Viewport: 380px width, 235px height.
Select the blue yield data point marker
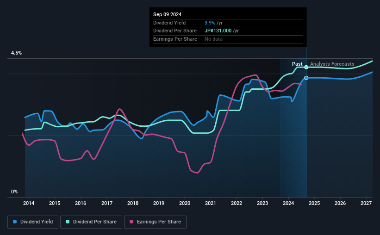(x=306, y=78)
